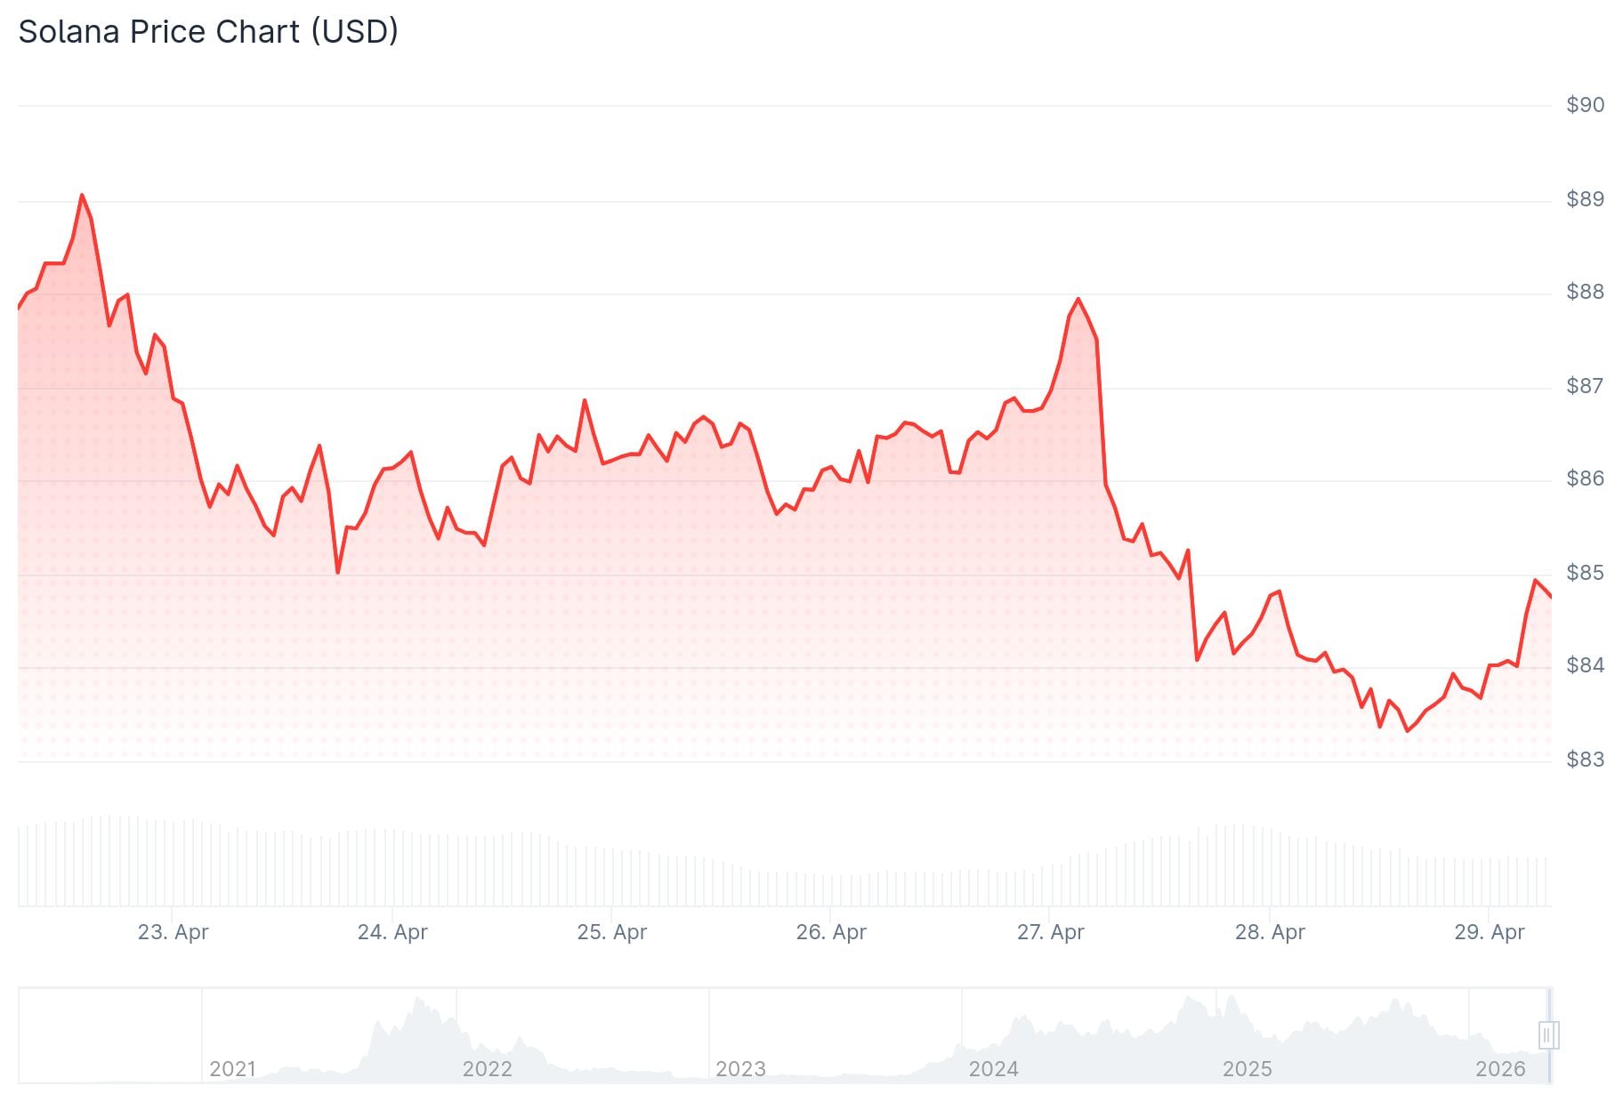Select the 25. Apr axis label
This screenshot has width=1623, height=1110.
point(612,932)
